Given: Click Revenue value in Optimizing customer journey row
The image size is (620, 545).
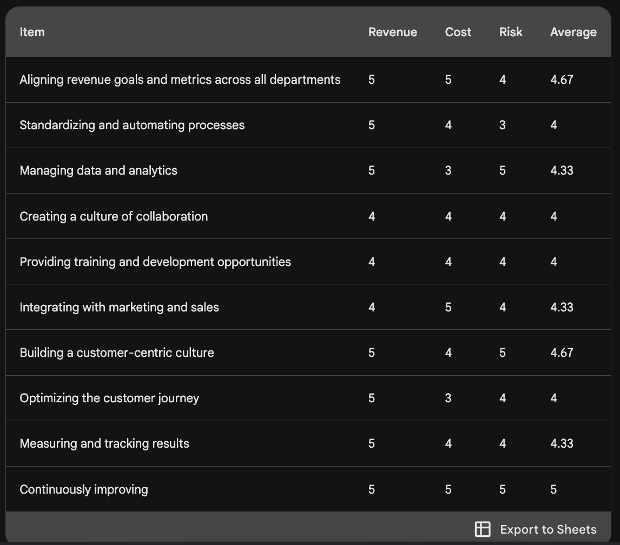Looking at the screenshot, I should click(372, 398).
